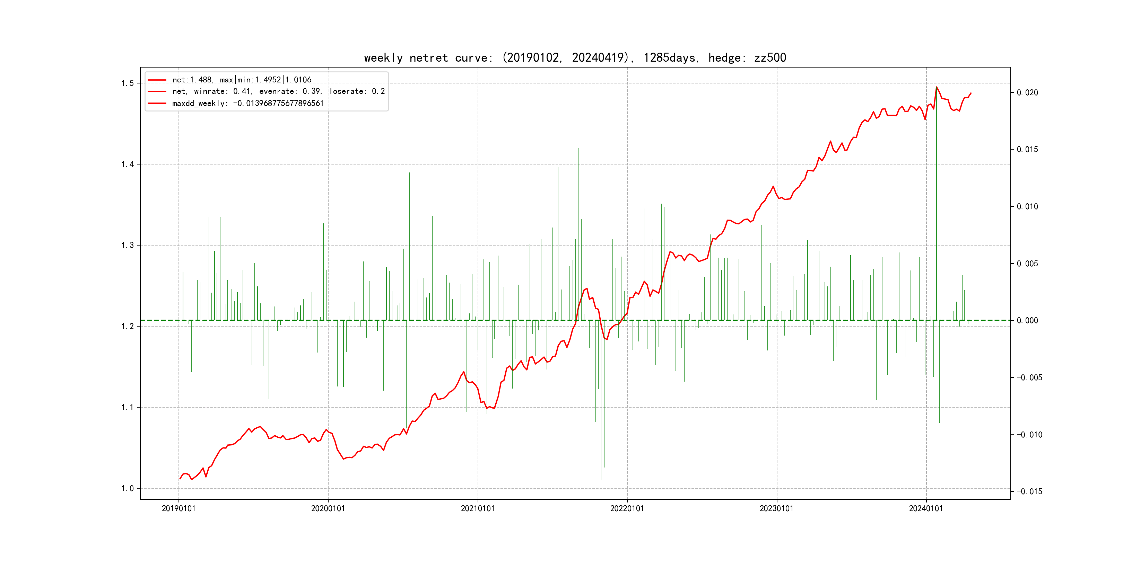Click the 20200101 x-axis tick label
Screen dimensions: 1123x561
pos(328,509)
